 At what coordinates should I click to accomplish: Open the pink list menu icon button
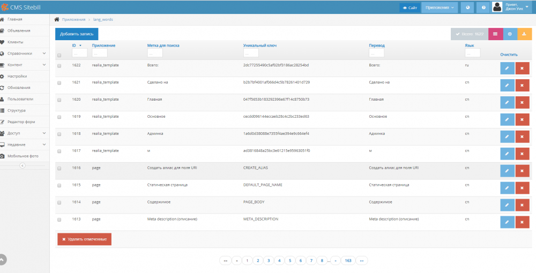coord(495,34)
